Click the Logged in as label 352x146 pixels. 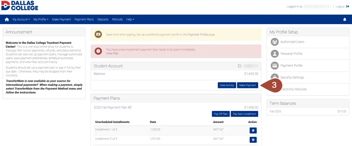tap(294, 7)
